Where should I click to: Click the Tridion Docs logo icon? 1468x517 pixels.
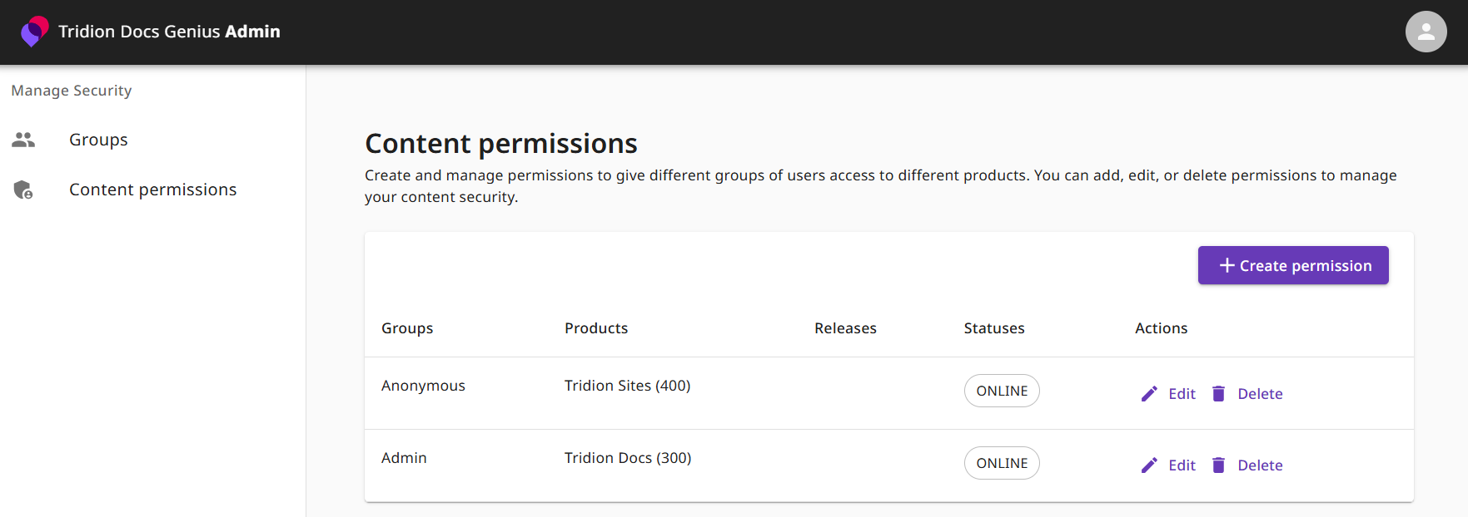pos(34,32)
